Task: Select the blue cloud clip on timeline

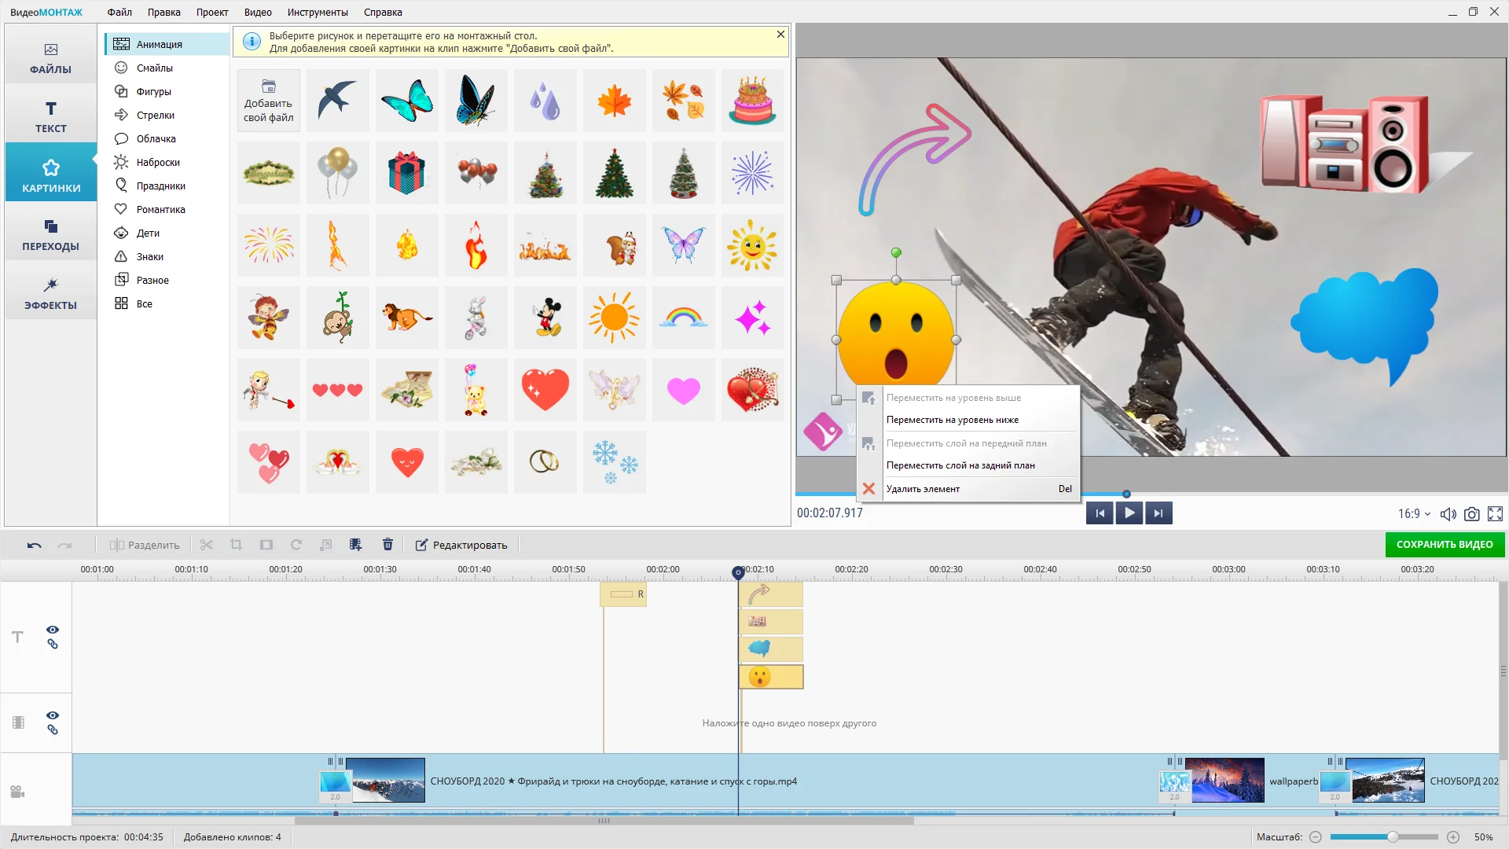Action: 771,649
